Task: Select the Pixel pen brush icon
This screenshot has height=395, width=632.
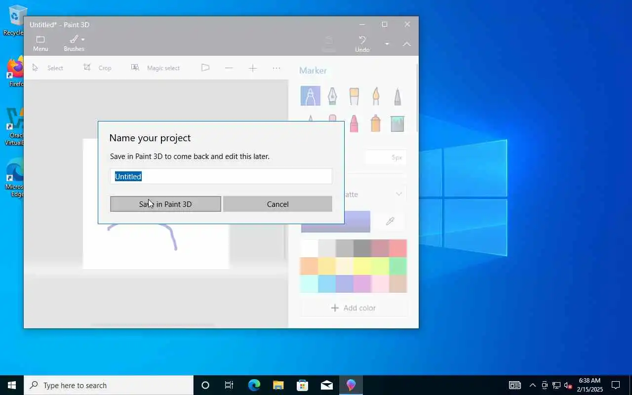Action: pyautogui.click(x=397, y=96)
